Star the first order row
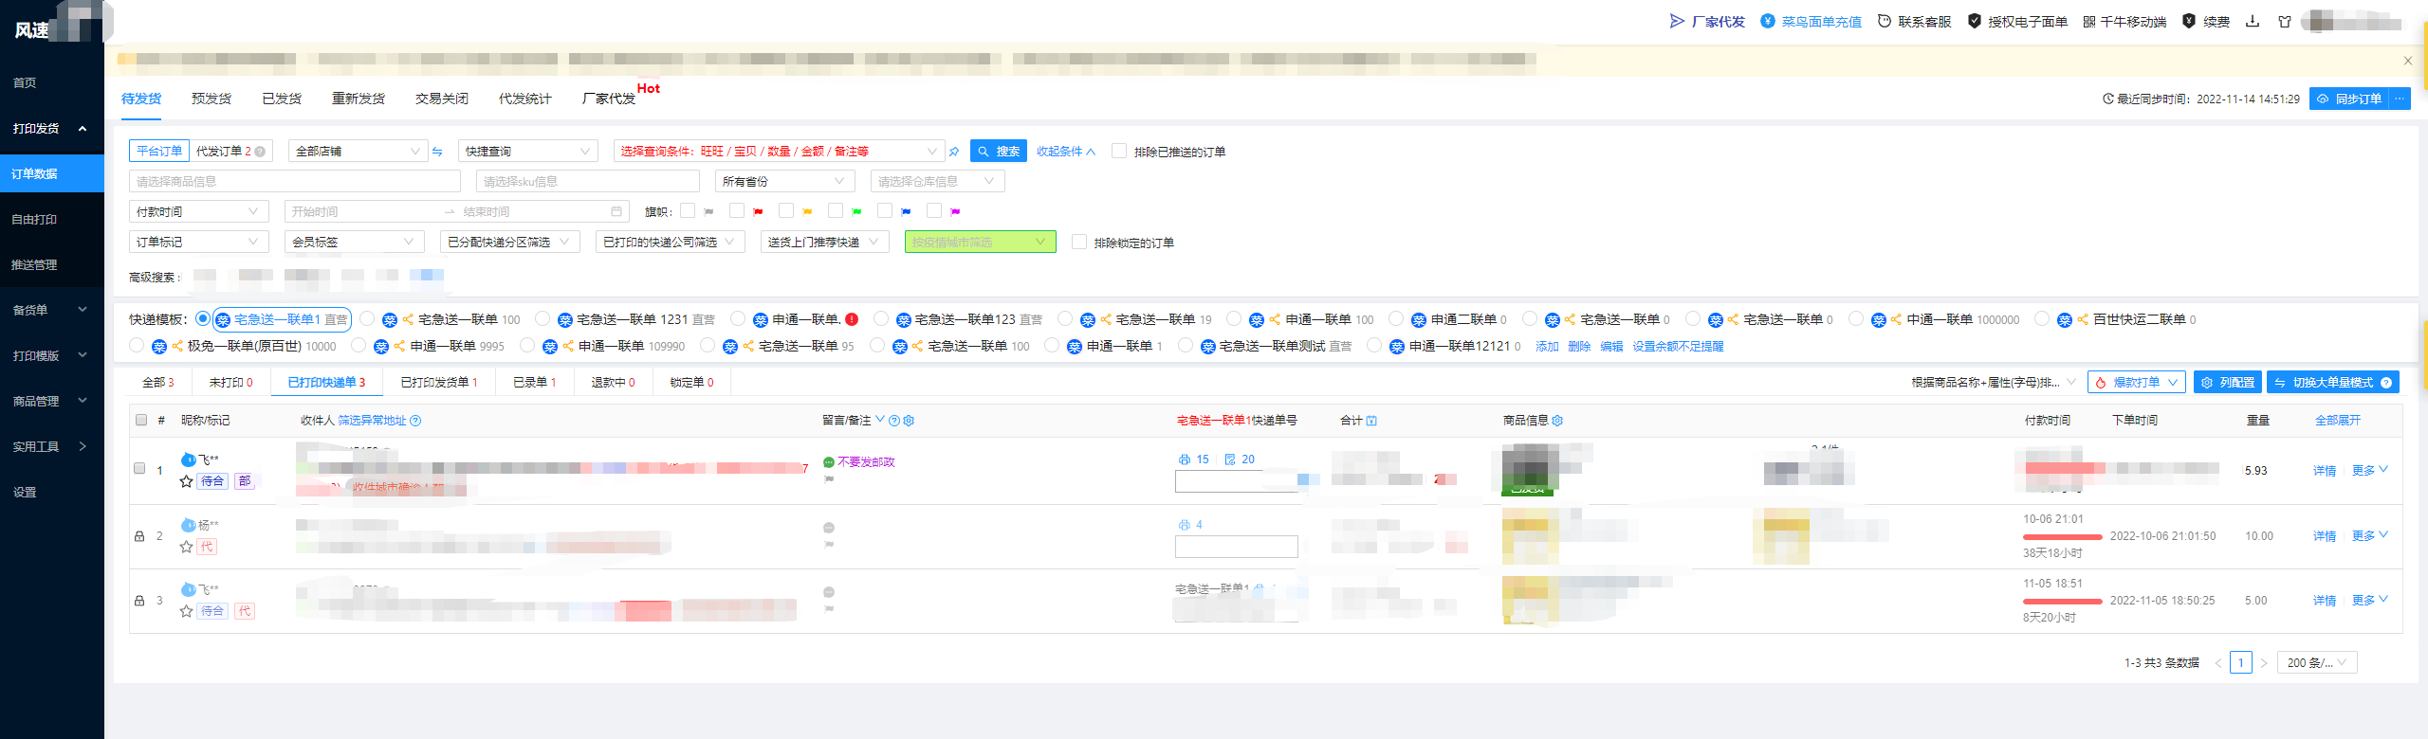This screenshot has height=739, width=2428. pyautogui.click(x=186, y=481)
